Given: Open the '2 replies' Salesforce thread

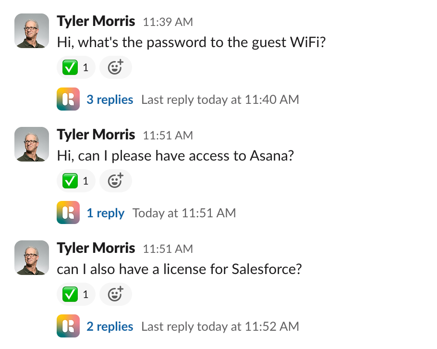Looking at the screenshot, I should [x=110, y=326].
